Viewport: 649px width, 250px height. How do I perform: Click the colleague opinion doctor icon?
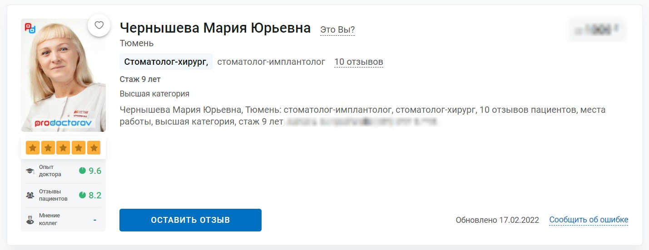(30, 220)
